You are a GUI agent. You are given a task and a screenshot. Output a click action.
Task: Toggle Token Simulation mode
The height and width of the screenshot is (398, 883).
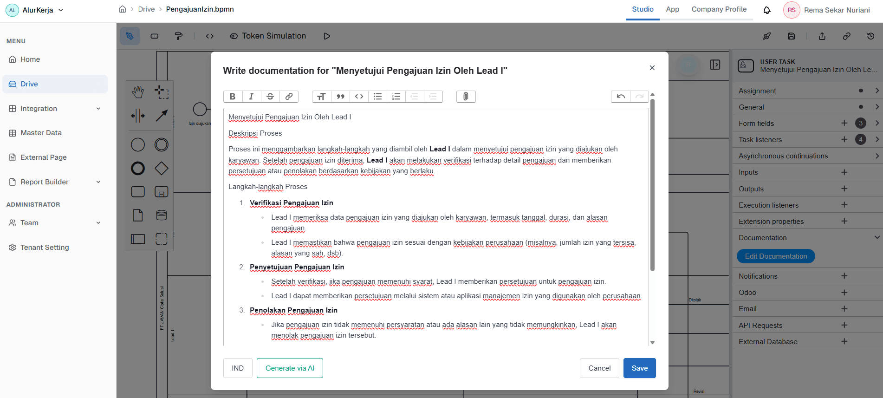click(268, 36)
